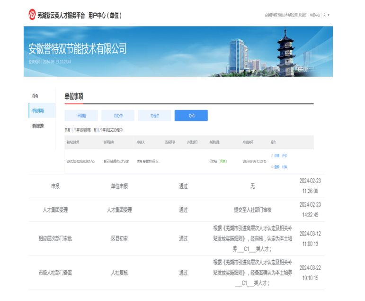Open 申报中心 link in top header
Viewport: 365px width, 301px height.
(x=315, y=15)
